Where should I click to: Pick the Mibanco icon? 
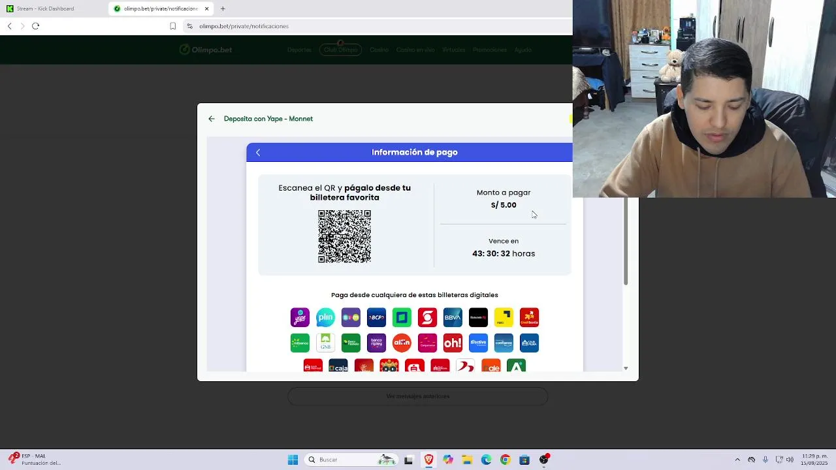click(300, 343)
